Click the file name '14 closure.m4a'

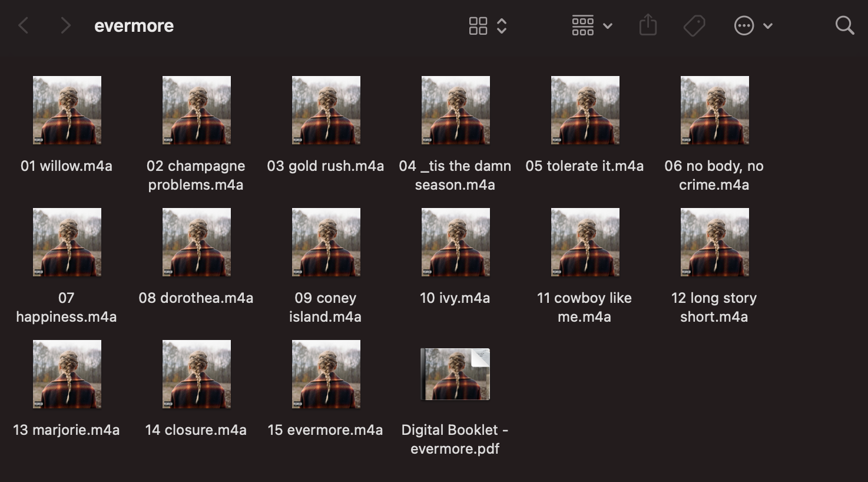click(x=196, y=430)
